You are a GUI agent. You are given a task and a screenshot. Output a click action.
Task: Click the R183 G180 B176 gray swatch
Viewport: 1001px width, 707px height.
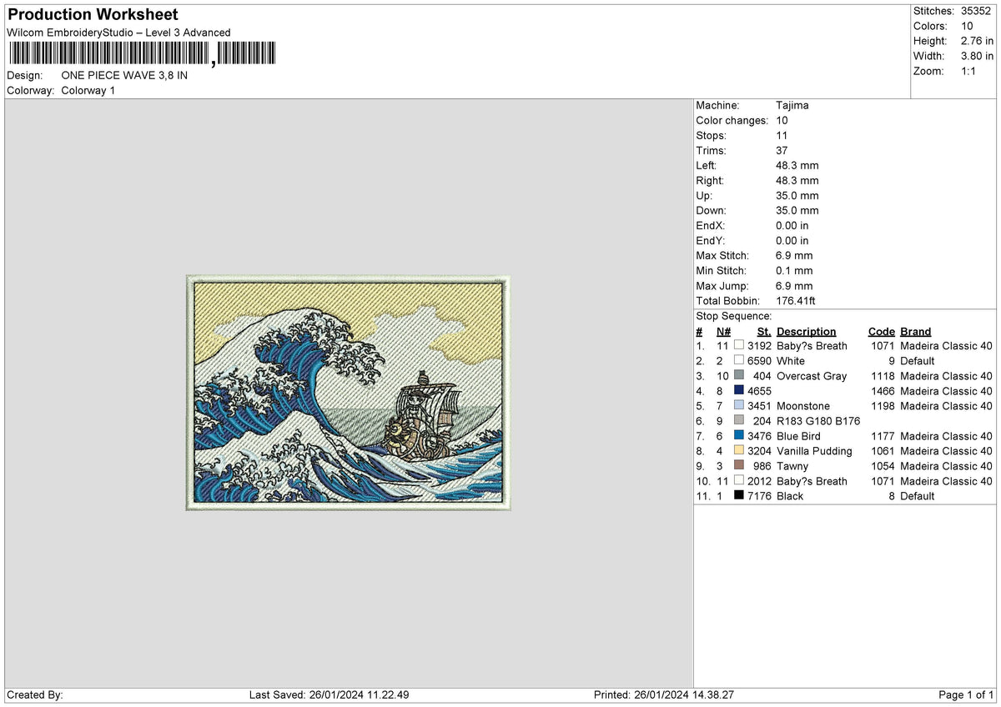coord(739,421)
